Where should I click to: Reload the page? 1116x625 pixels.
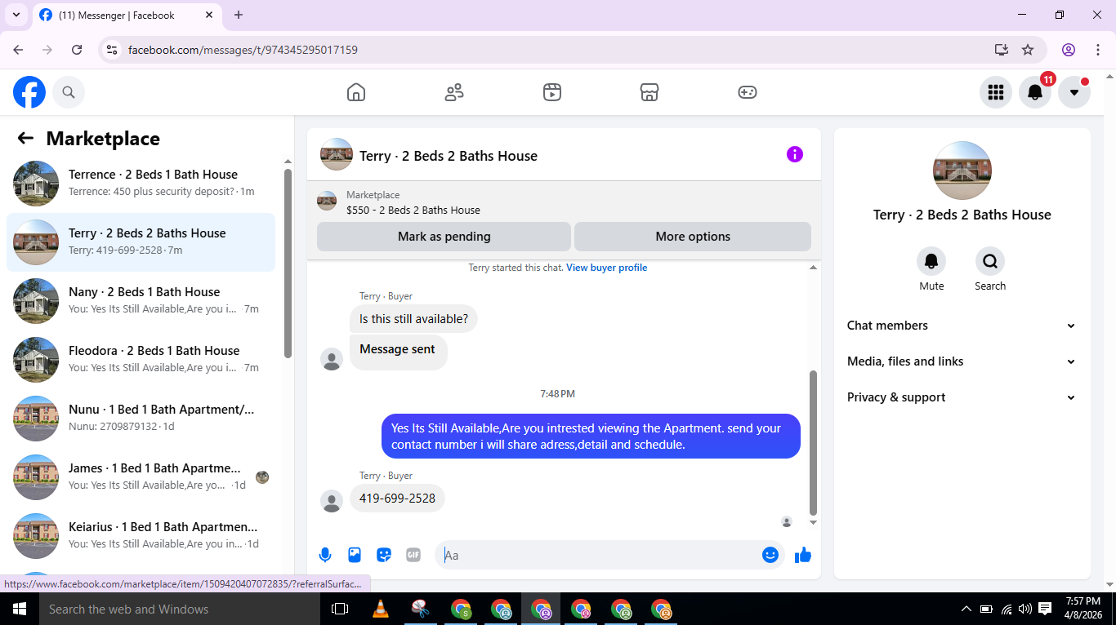[77, 50]
